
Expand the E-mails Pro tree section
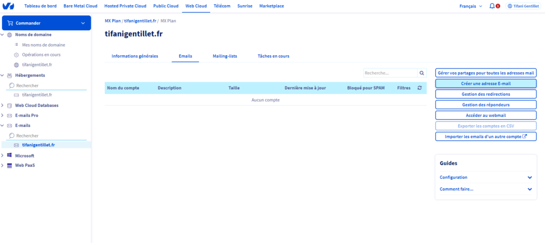click(x=3, y=115)
